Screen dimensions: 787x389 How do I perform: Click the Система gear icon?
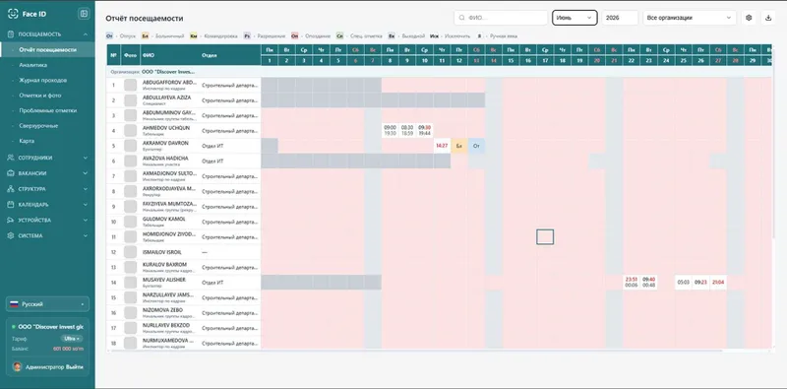[x=11, y=235]
